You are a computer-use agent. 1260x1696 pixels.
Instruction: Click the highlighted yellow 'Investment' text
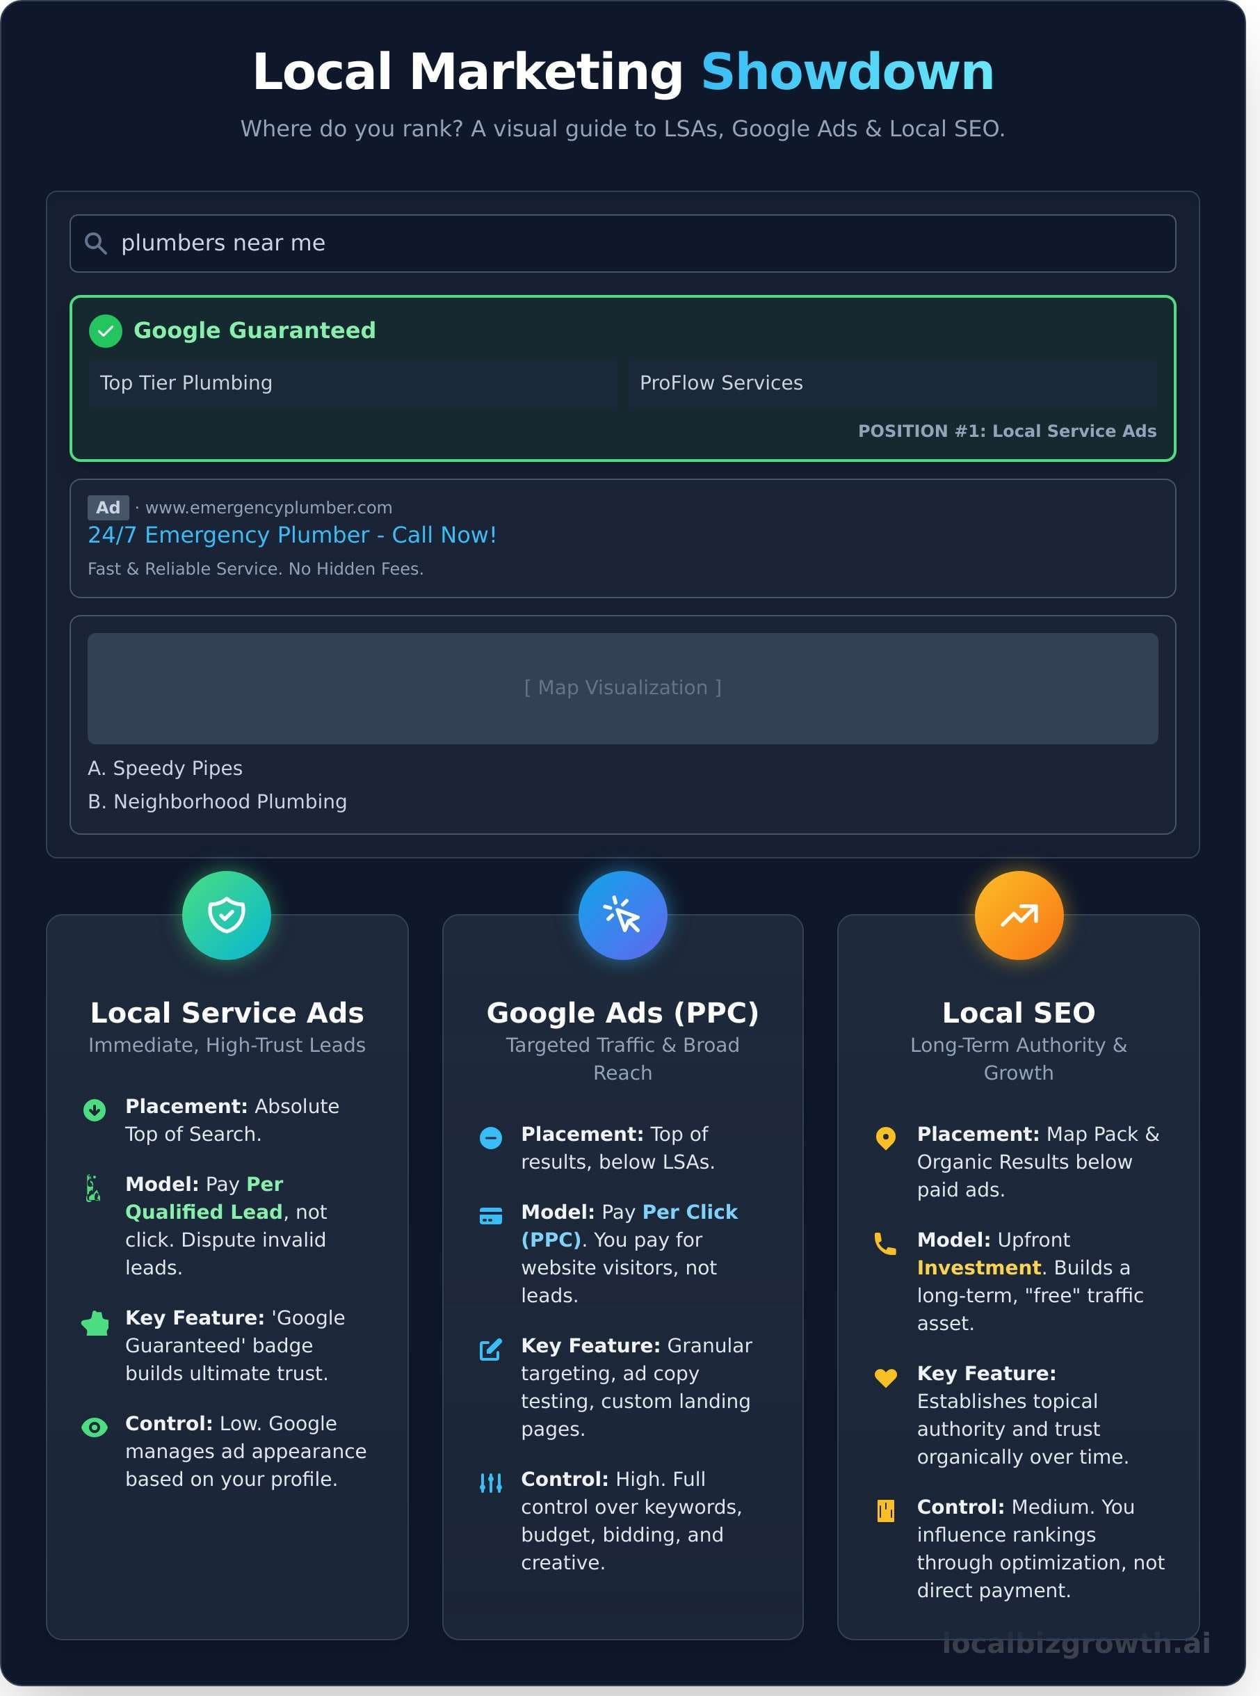tap(978, 1267)
